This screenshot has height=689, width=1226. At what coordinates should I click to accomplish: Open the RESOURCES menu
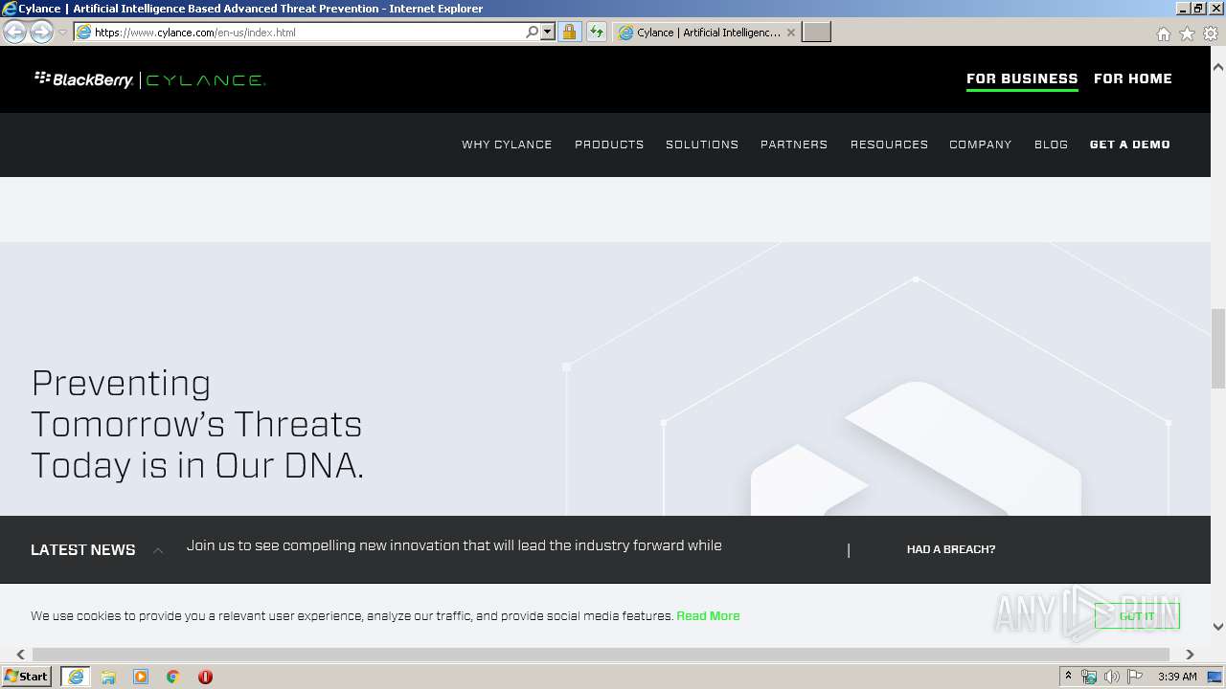(889, 144)
